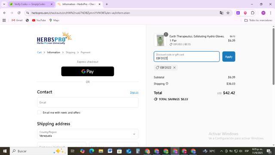Open the Microsoft Word taskbar icon

pos(110,151)
